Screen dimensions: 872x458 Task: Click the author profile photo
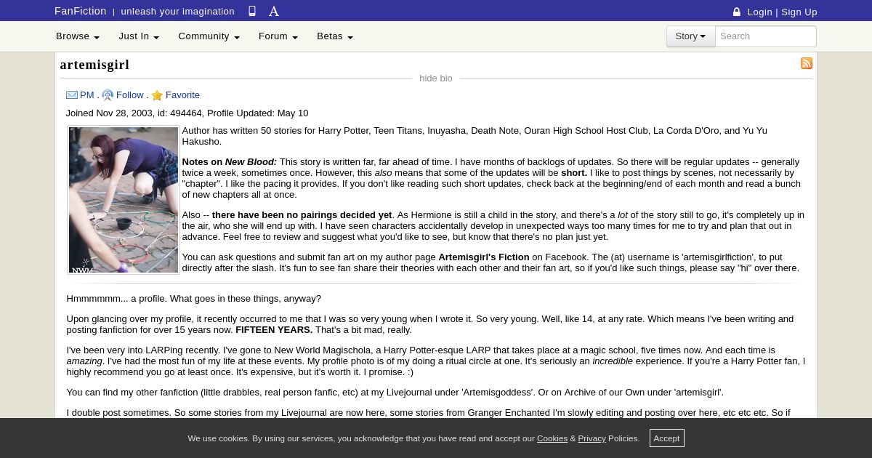point(124,200)
